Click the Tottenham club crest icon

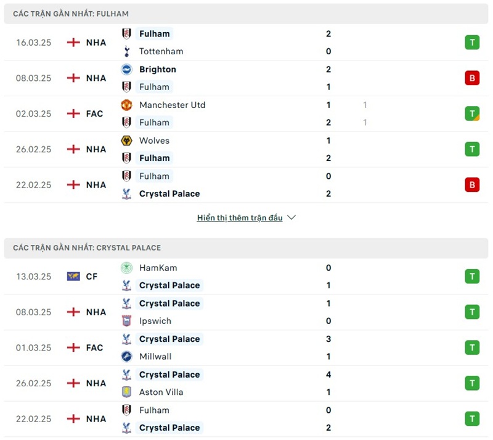(126, 51)
